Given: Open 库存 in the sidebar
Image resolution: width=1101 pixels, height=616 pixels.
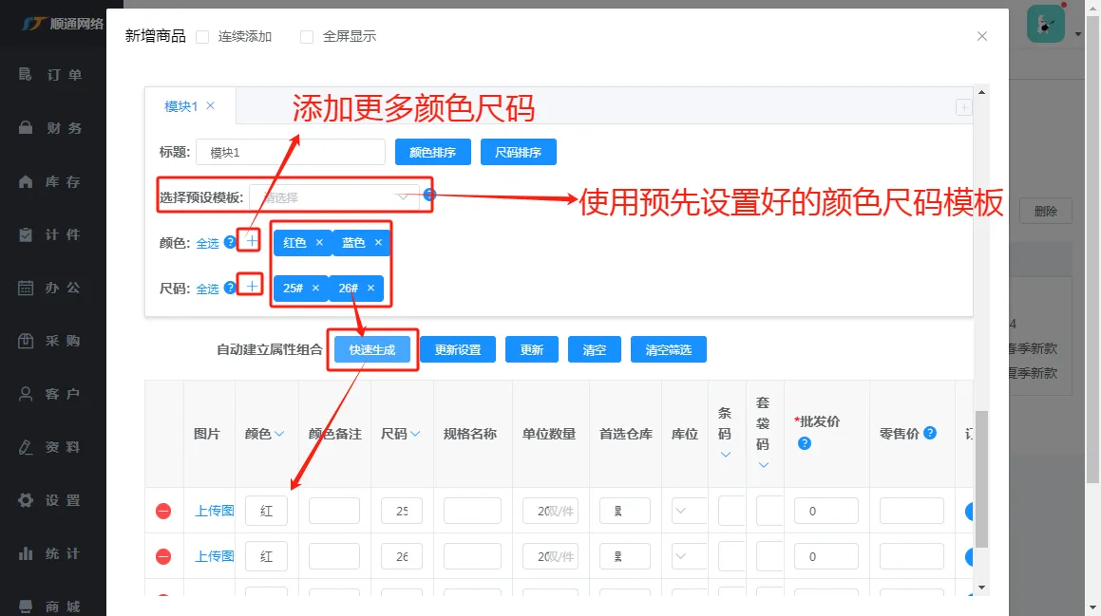Looking at the screenshot, I should [50, 181].
